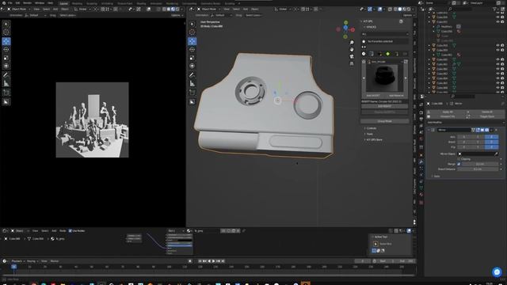The image size is (507, 285).
Task: Switch to the Modeling workspace tab
Action: [77, 3]
